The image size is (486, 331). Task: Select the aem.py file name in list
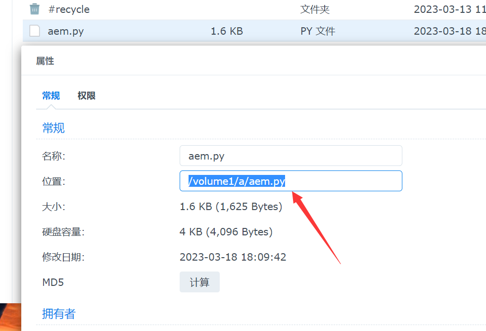(65, 31)
